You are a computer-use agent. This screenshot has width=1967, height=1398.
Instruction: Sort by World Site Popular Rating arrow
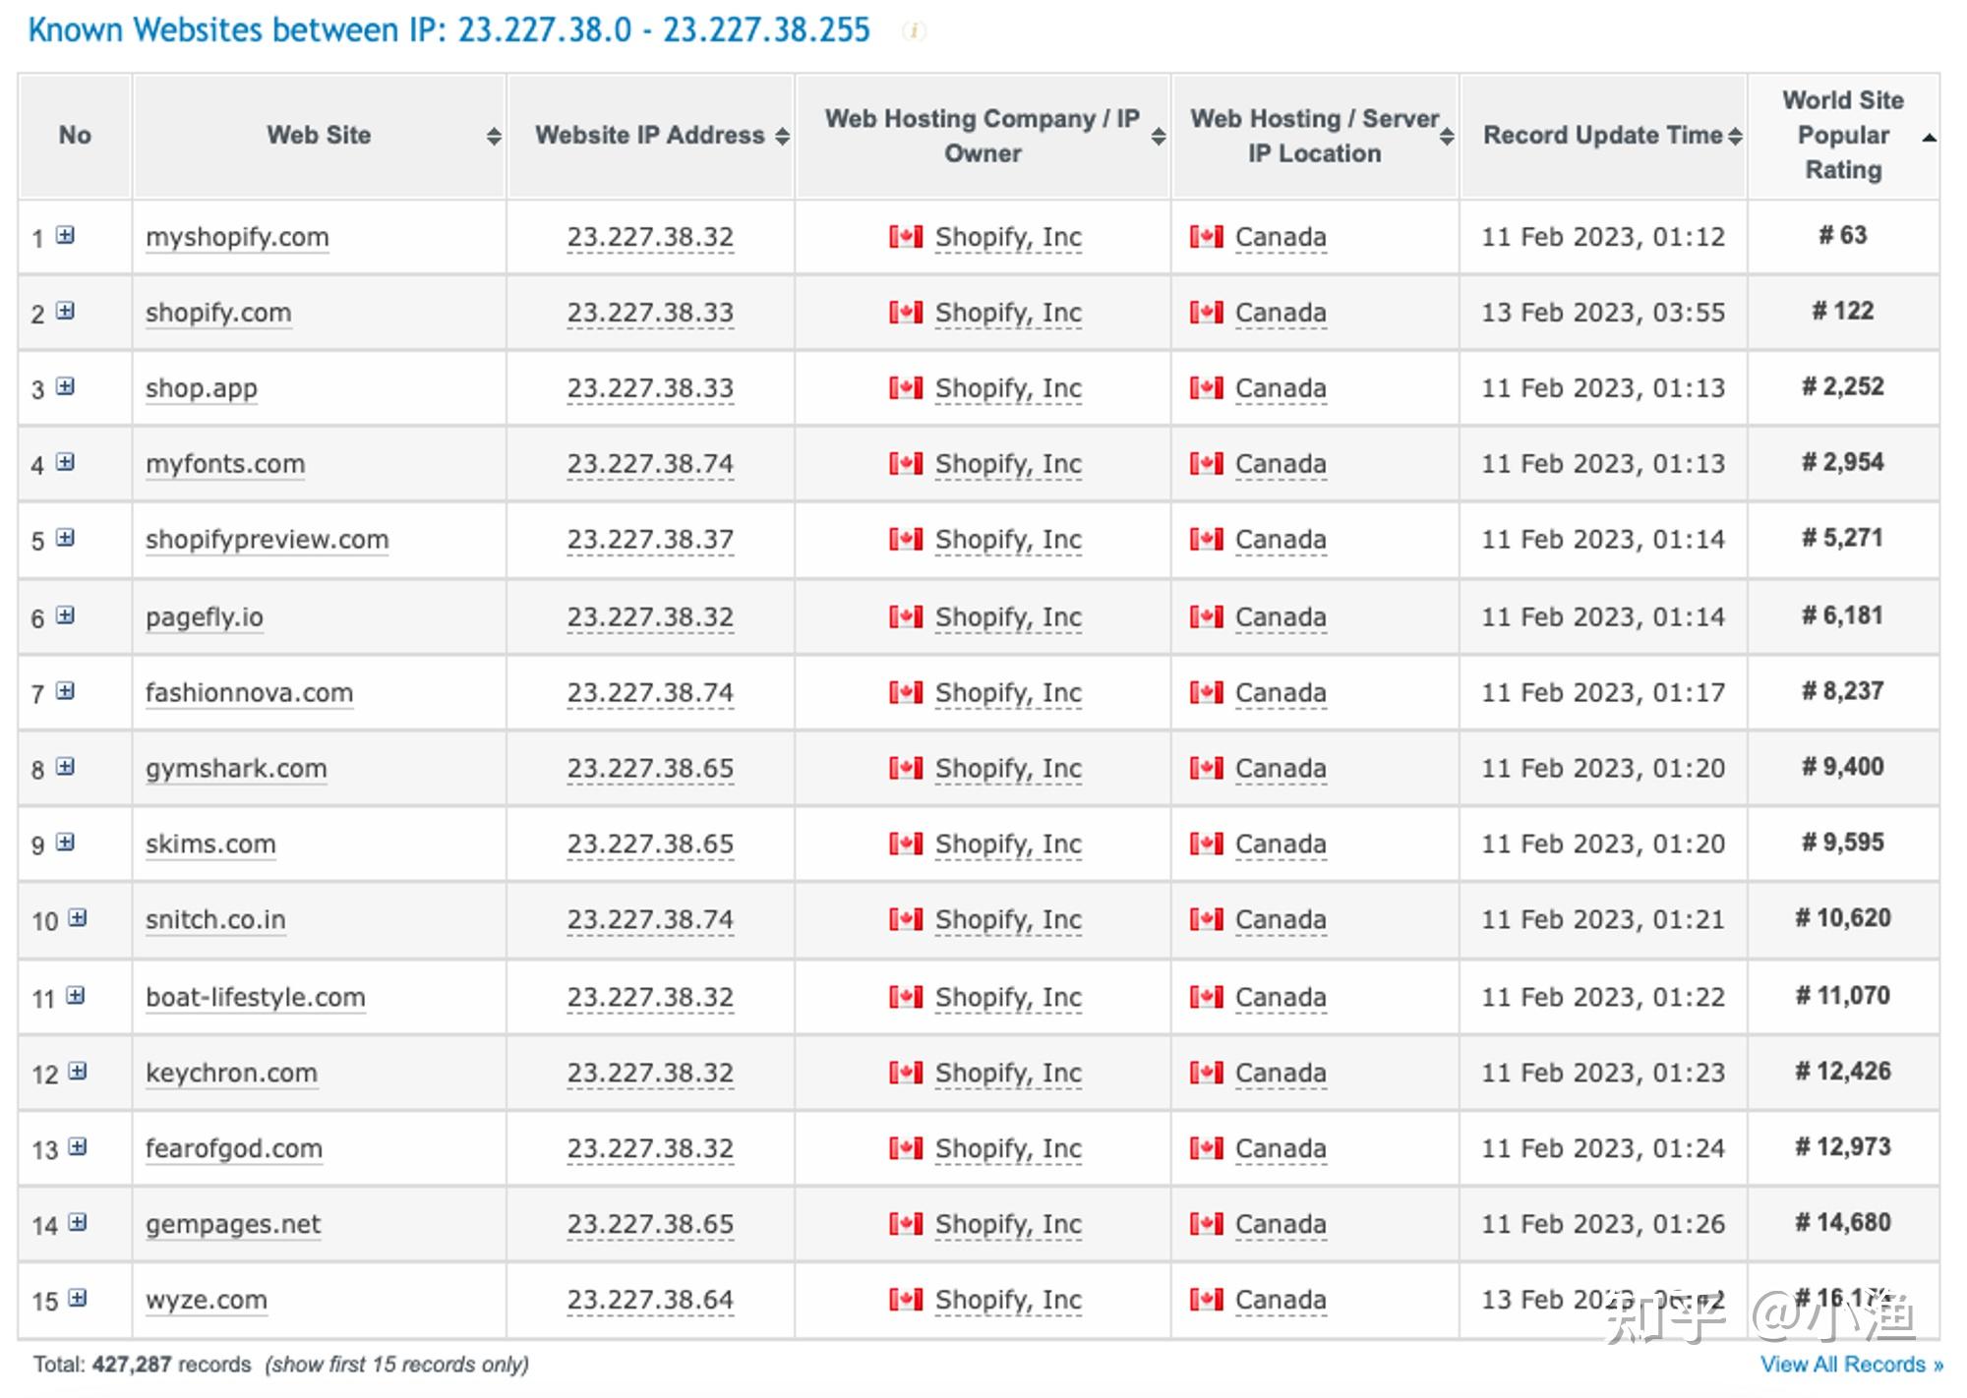[x=1929, y=138]
